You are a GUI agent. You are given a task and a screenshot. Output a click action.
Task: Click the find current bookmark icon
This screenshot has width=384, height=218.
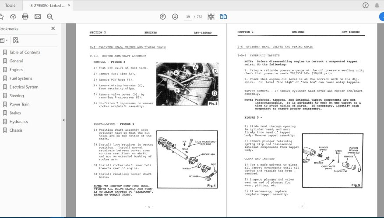coord(16,40)
